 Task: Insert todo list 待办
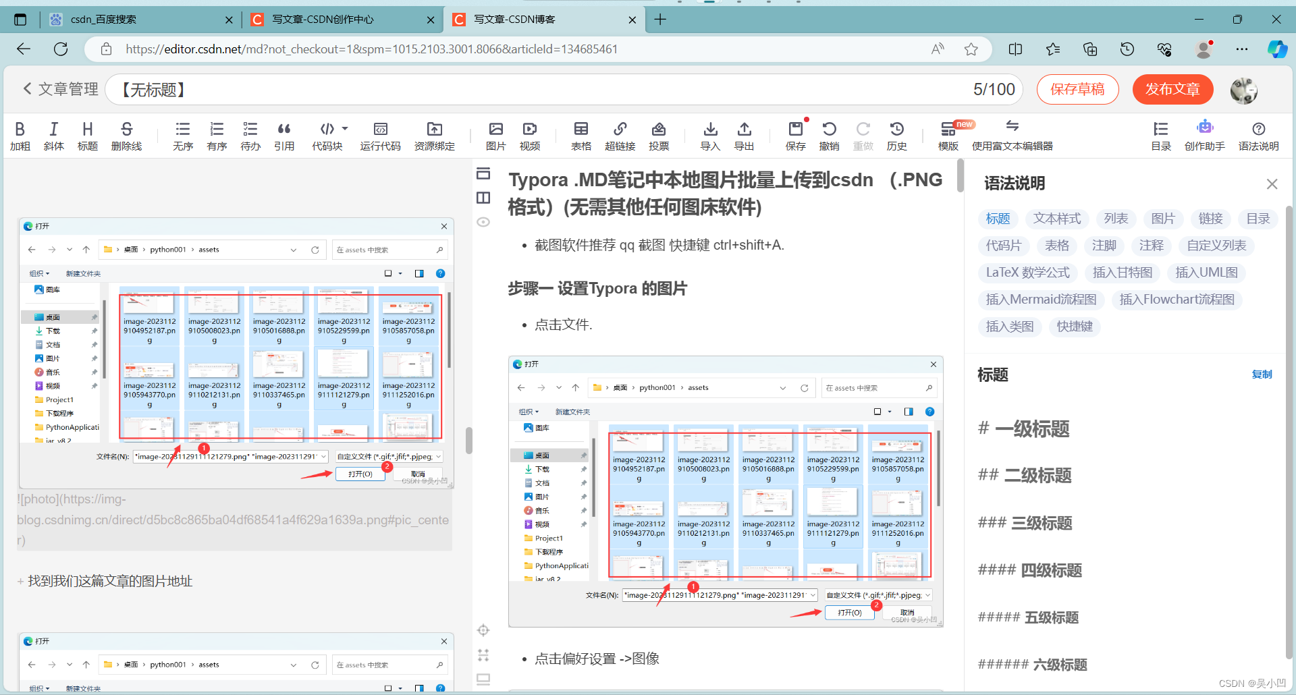tap(250, 136)
